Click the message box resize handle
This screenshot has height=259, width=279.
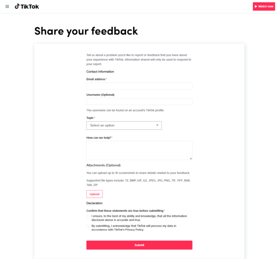191,158
